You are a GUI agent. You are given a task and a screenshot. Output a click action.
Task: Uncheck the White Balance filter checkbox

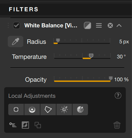[17, 25]
